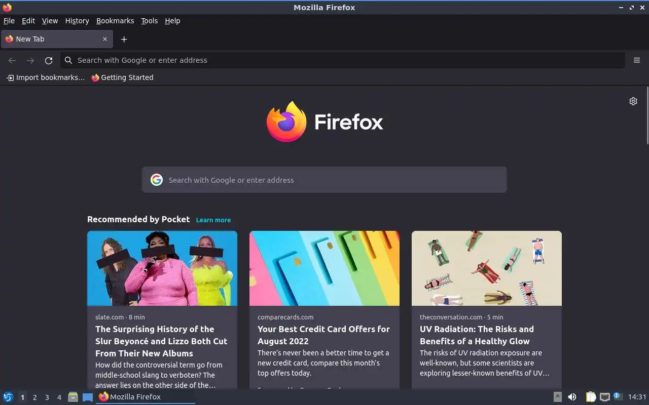This screenshot has width=649, height=405.
Task: Click Import bookmarks in bookmarks toolbar
Action: [x=46, y=77]
